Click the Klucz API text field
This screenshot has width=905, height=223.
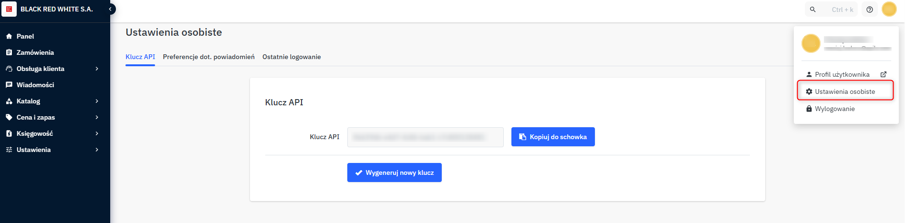point(425,137)
